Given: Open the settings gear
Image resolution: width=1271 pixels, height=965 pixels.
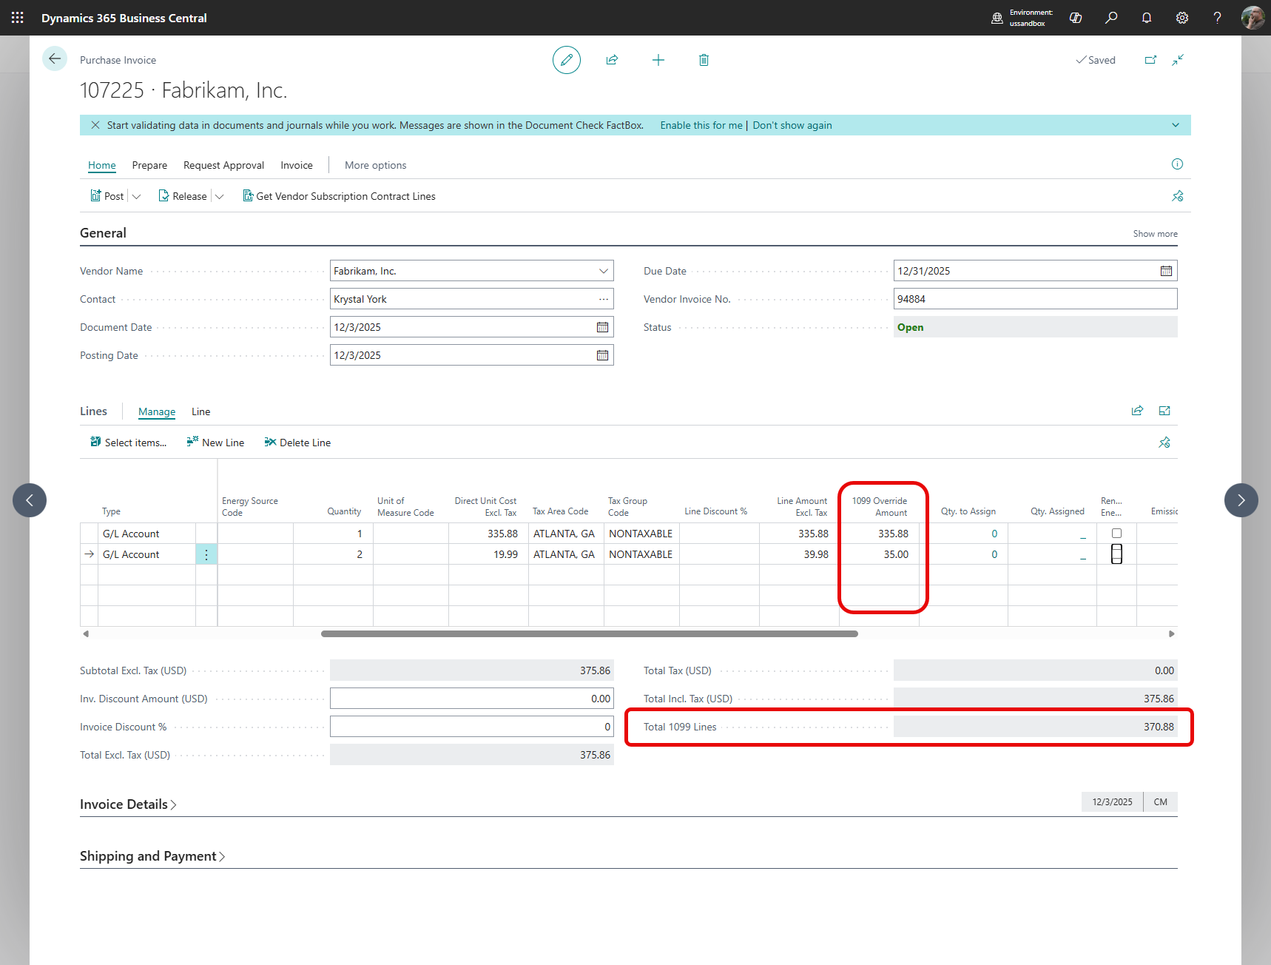Looking at the screenshot, I should [x=1182, y=18].
